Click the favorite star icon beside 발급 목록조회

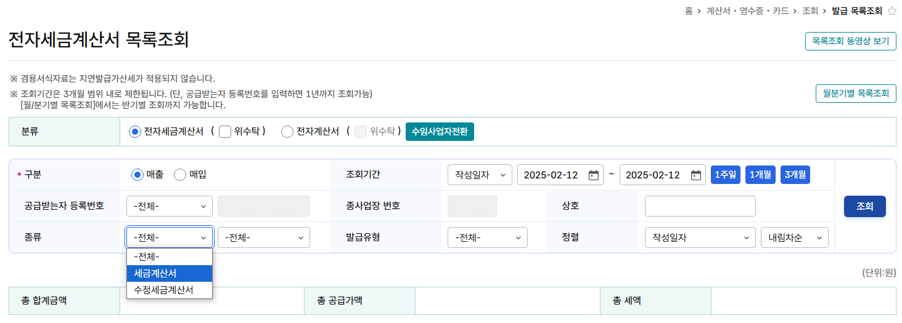pyautogui.click(x=892, y=11)
